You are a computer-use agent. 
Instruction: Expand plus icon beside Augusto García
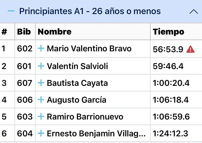point(41,100)
